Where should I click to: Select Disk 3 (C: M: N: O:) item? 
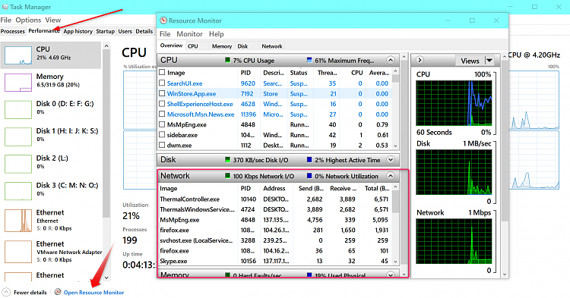pyautogui.click(x=51, y=190)
